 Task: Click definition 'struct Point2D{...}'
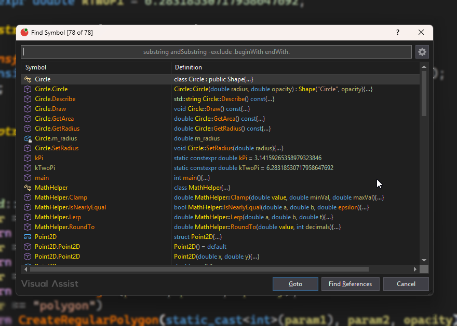[x=198, y=237]
